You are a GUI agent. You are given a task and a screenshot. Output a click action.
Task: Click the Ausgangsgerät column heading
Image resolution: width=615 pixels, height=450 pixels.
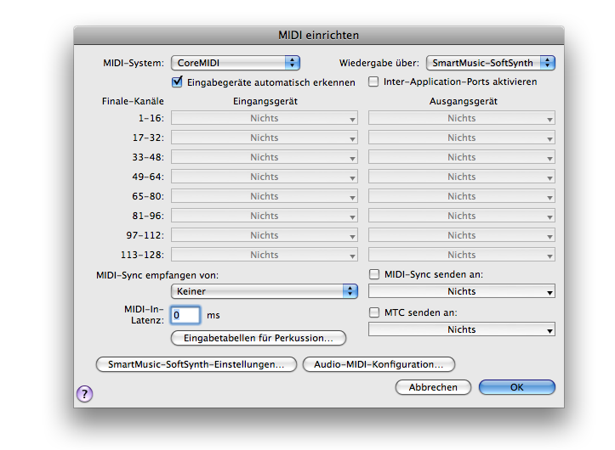click(464, 101)
